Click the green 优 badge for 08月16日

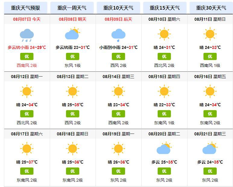tap(210, 114)
